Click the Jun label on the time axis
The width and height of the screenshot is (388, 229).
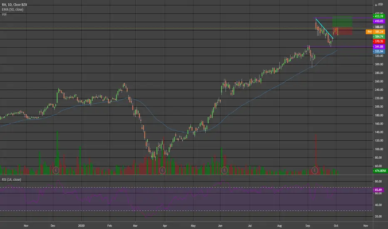220,226
